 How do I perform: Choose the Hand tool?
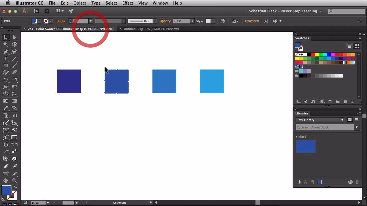point(6,181)
